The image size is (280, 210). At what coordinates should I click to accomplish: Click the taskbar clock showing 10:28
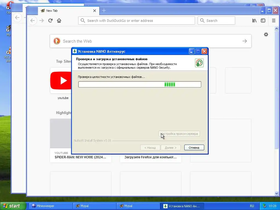point(273,206)
